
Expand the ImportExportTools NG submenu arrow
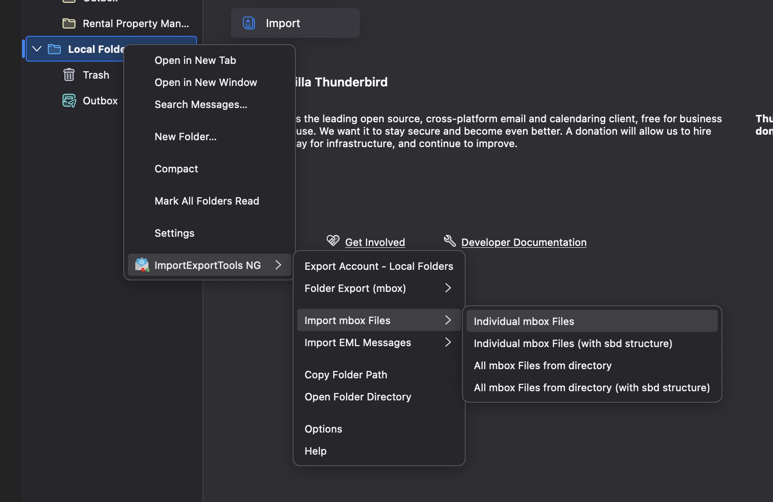tap(278, 265)
